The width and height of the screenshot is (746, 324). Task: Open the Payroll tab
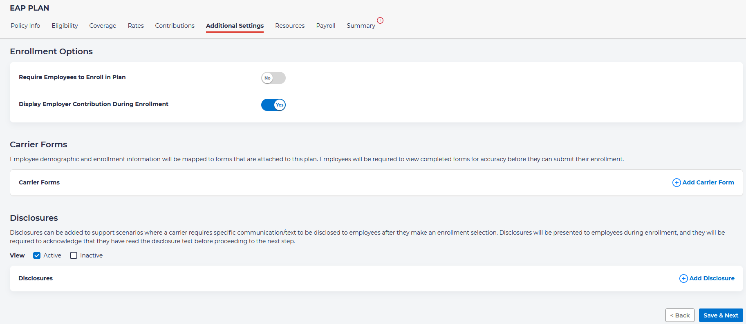point(325,26)
